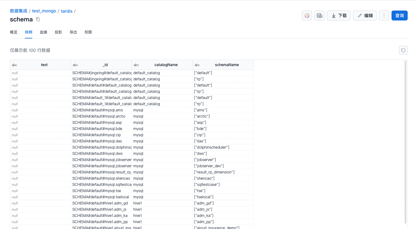
Task: Switch to the 概览 tab
Action: pos(14,32)
